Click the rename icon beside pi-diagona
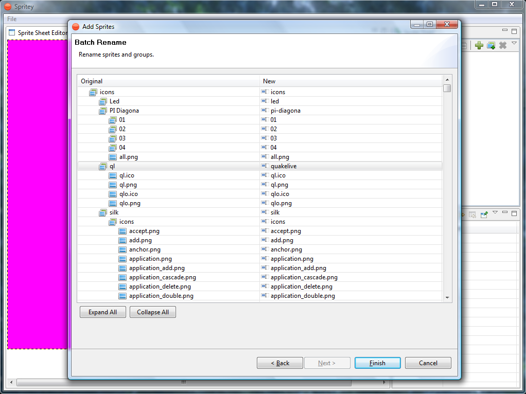526x394 pixels. click(x=265, y=110)
